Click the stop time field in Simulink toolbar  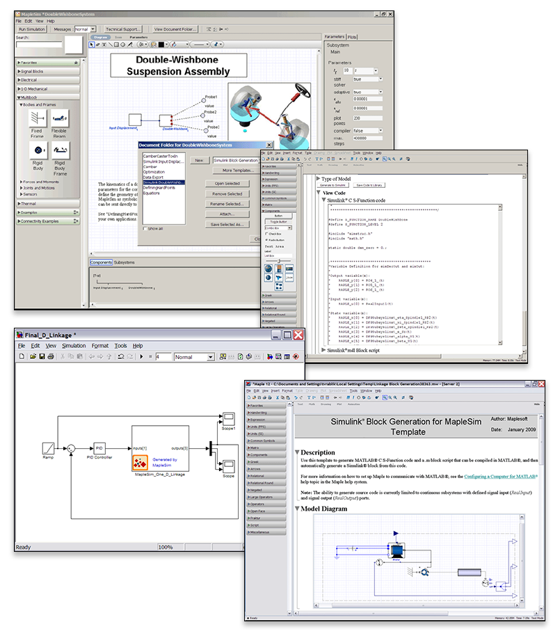click(x=163, y=357)
